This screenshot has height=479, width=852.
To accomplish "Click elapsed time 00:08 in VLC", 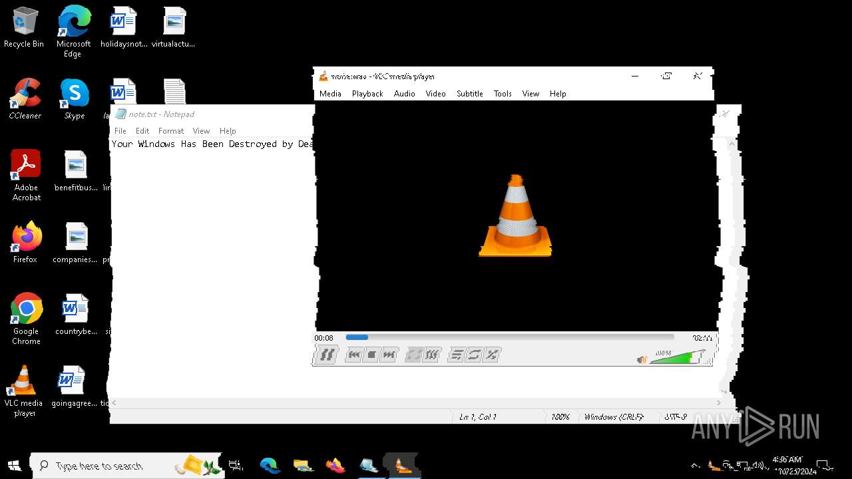I will click(323, 338).
